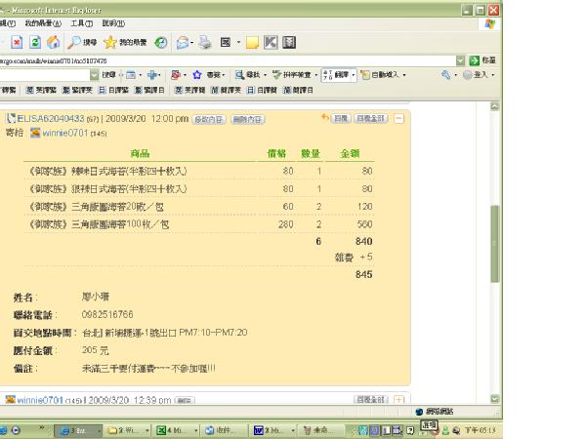Screen dimensions: 586x439
Task: Click the Go green arrow next to address bar
Action: tap(475, 60)
